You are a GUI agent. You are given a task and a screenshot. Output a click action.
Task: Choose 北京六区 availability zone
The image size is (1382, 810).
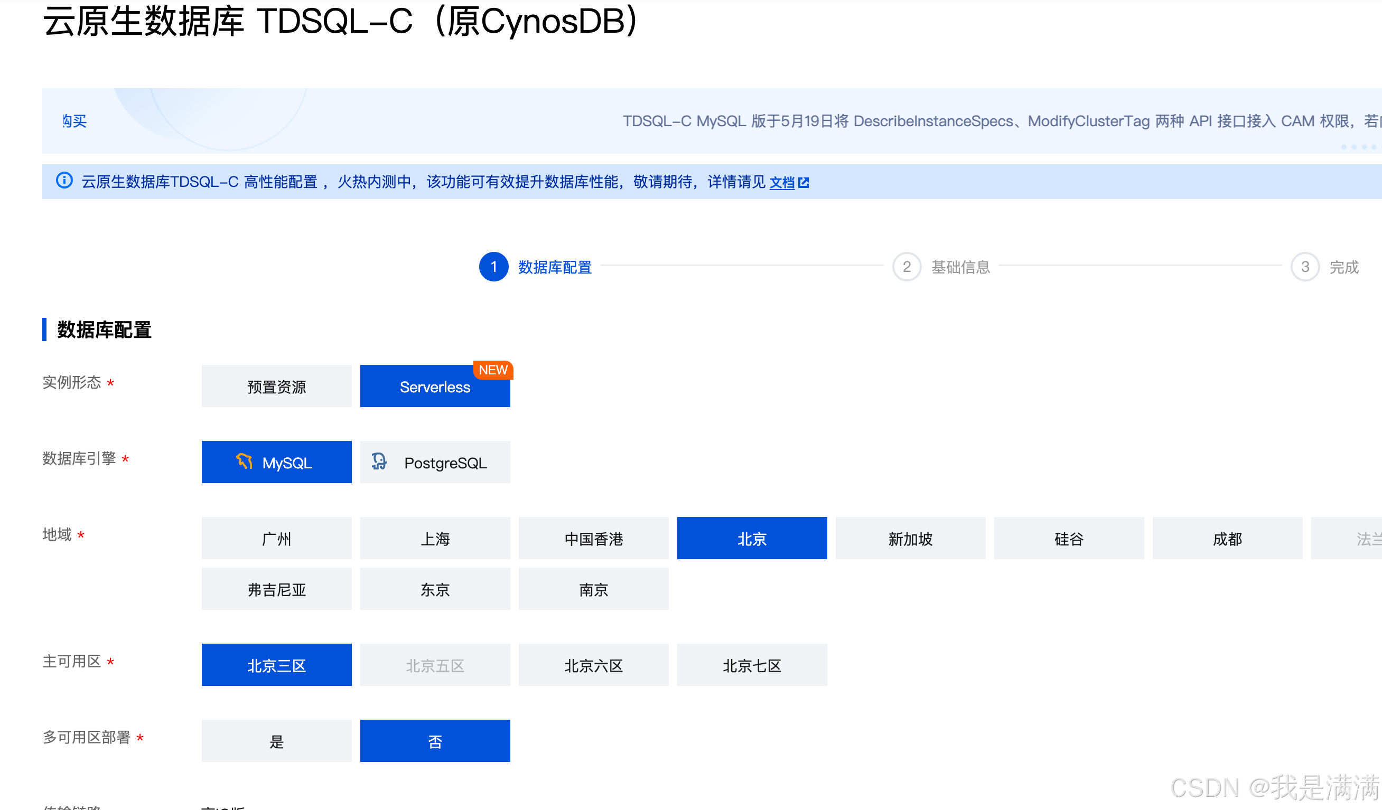(593, 665)
